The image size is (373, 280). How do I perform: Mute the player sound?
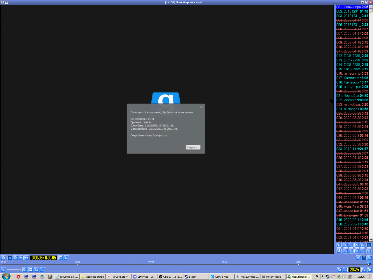pos(3,270)
